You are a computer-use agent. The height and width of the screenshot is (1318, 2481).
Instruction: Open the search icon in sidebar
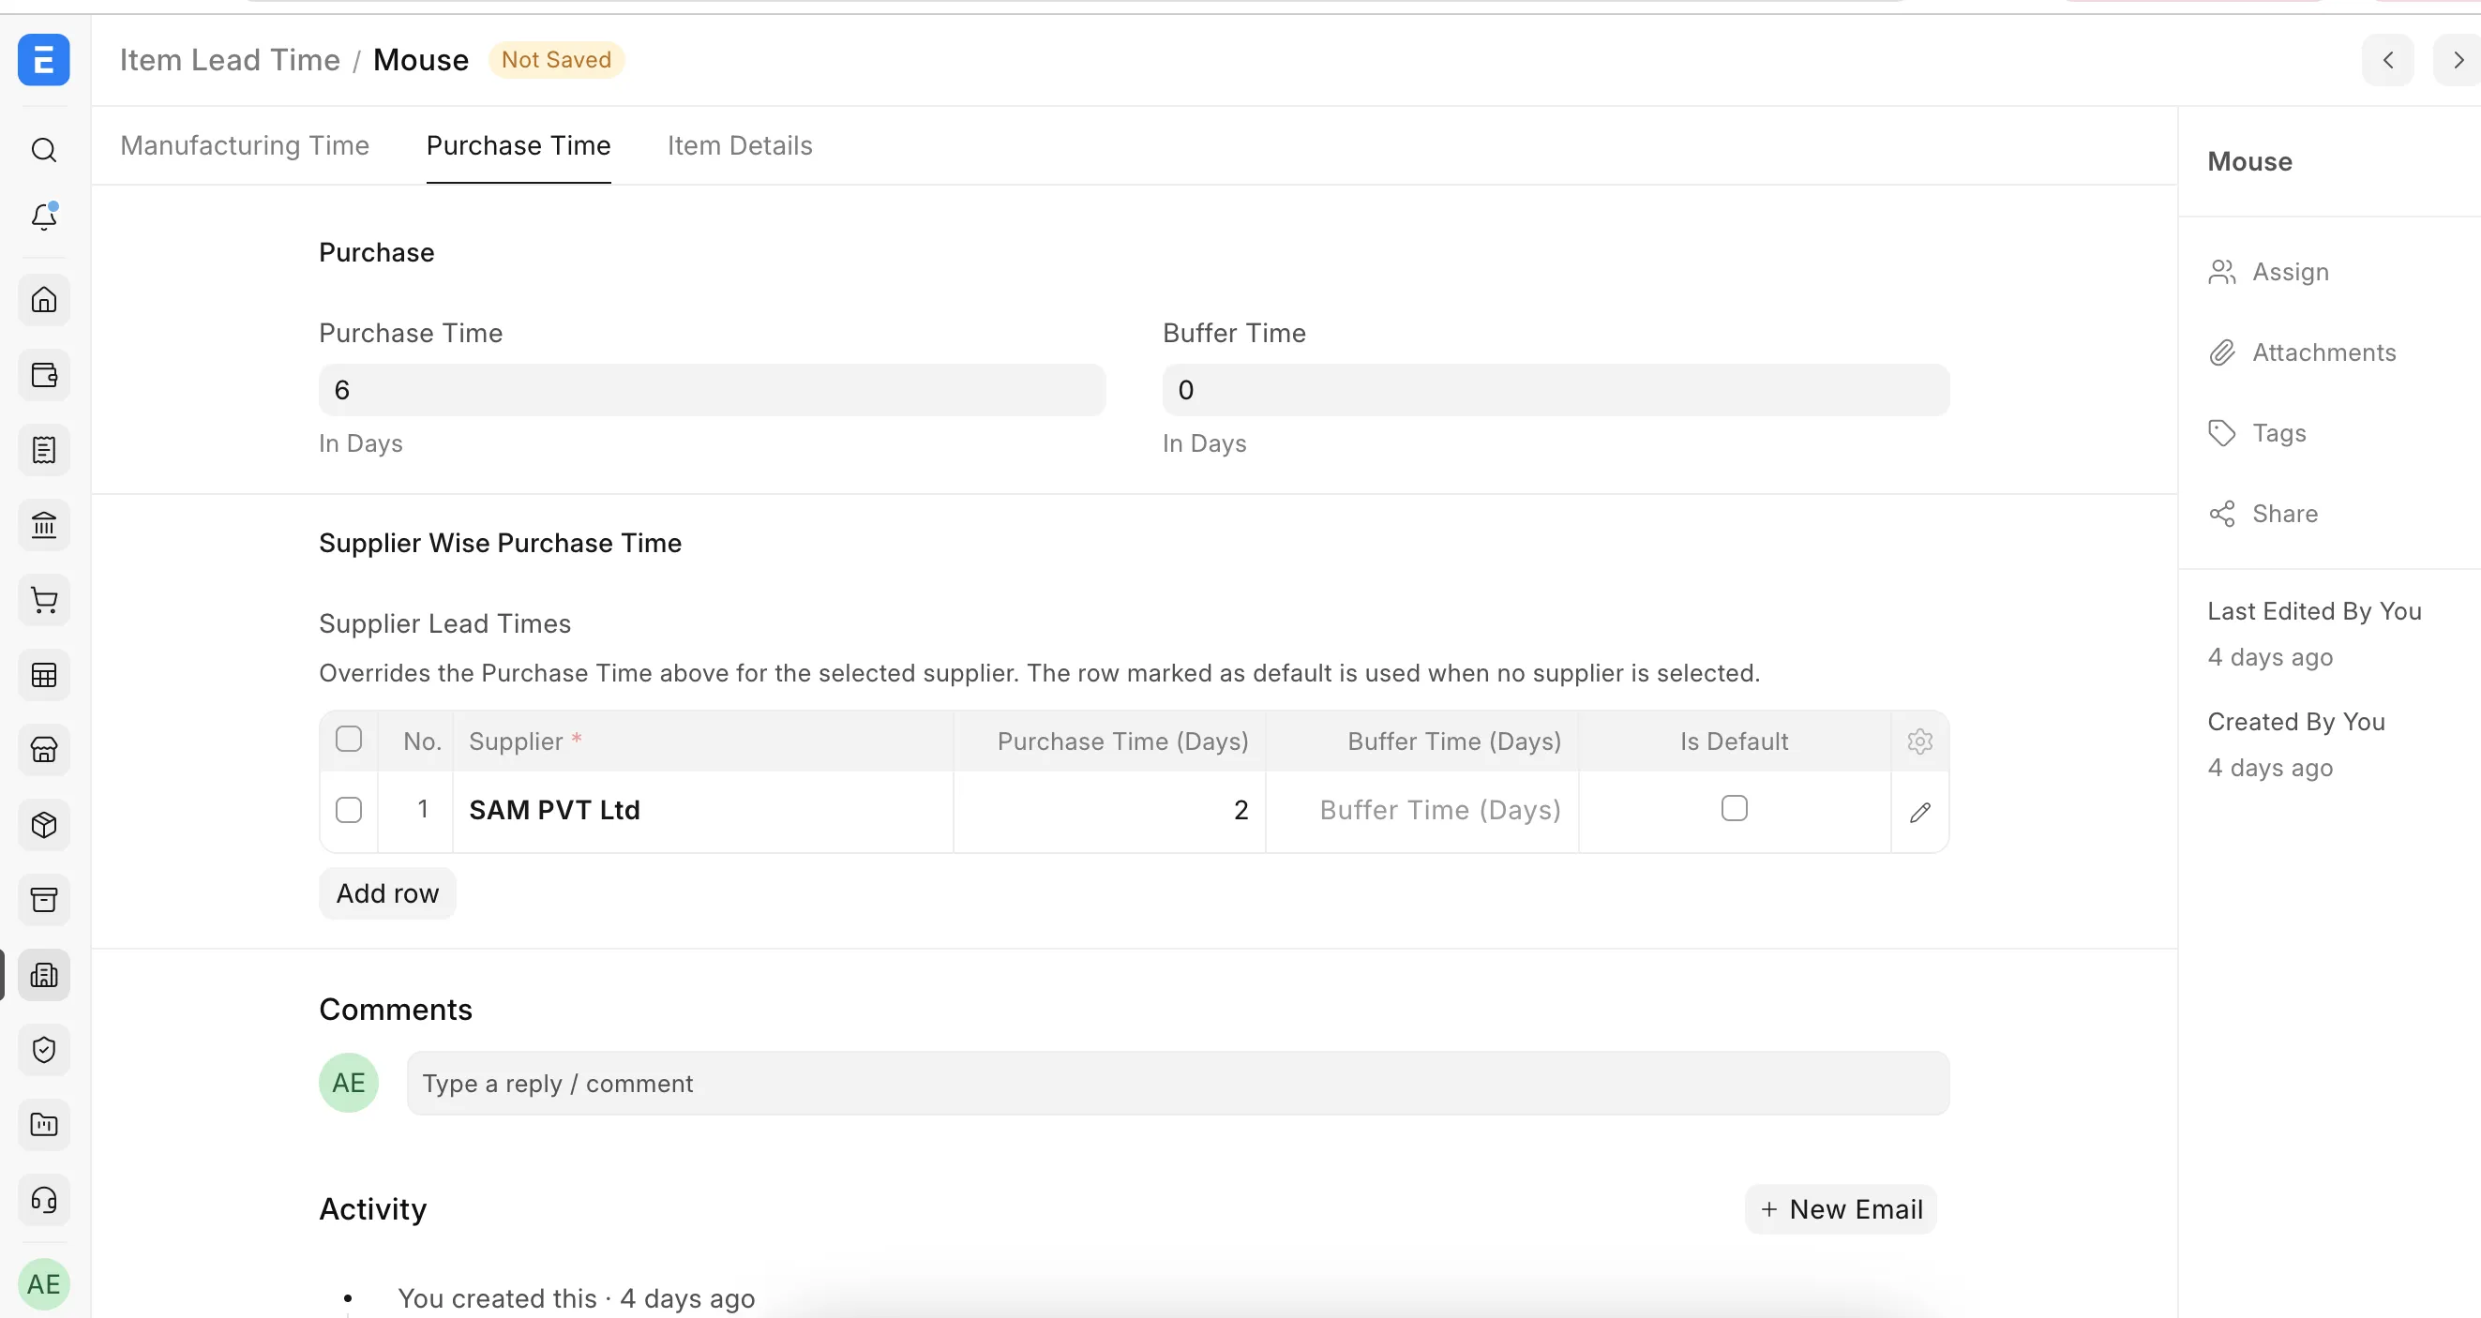point(44,150)
